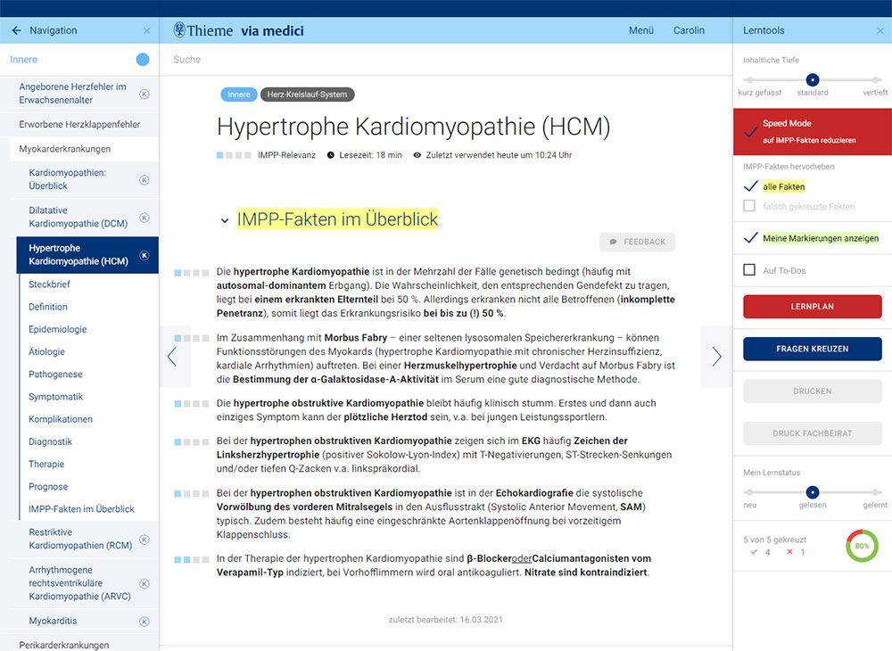This screenshot has height=651, width=892.
Task: Go to next article with right arrow
Action: (x=717, y=357)
